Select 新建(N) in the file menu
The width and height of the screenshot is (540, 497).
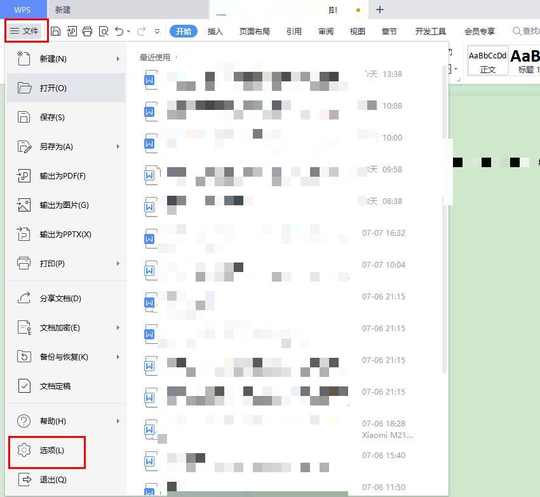(66, 58)
